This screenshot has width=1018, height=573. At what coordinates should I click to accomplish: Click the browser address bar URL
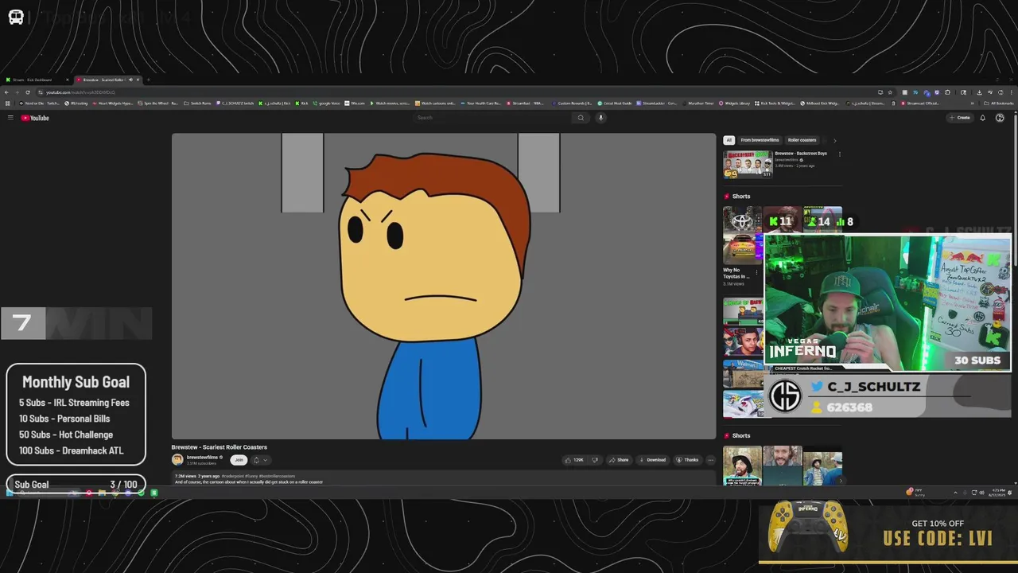(x=80, y=92)
